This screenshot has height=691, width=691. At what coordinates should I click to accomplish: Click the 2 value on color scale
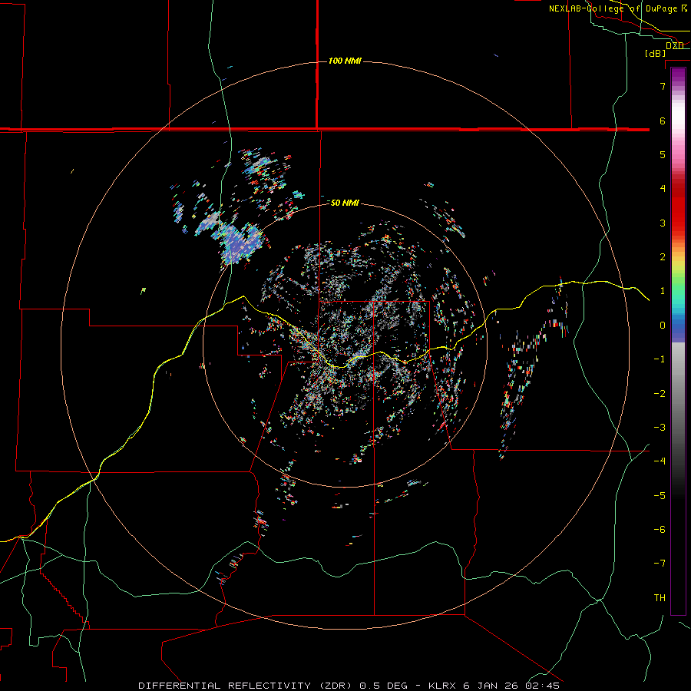pos(663,257)
